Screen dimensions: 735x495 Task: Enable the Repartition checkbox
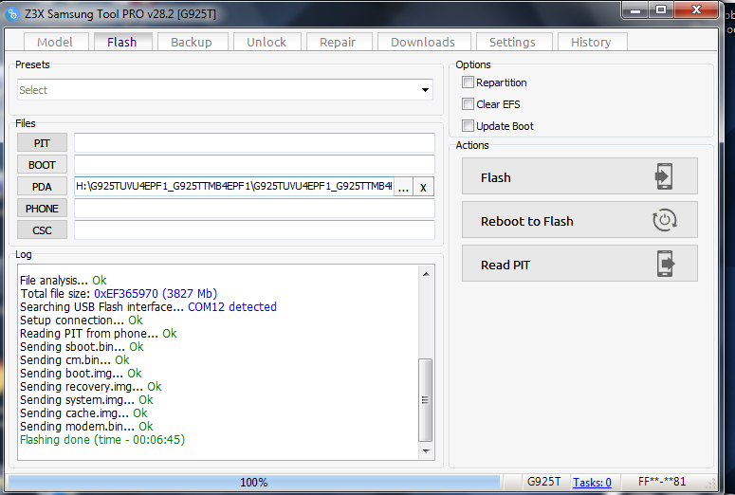tap(468, 82)
